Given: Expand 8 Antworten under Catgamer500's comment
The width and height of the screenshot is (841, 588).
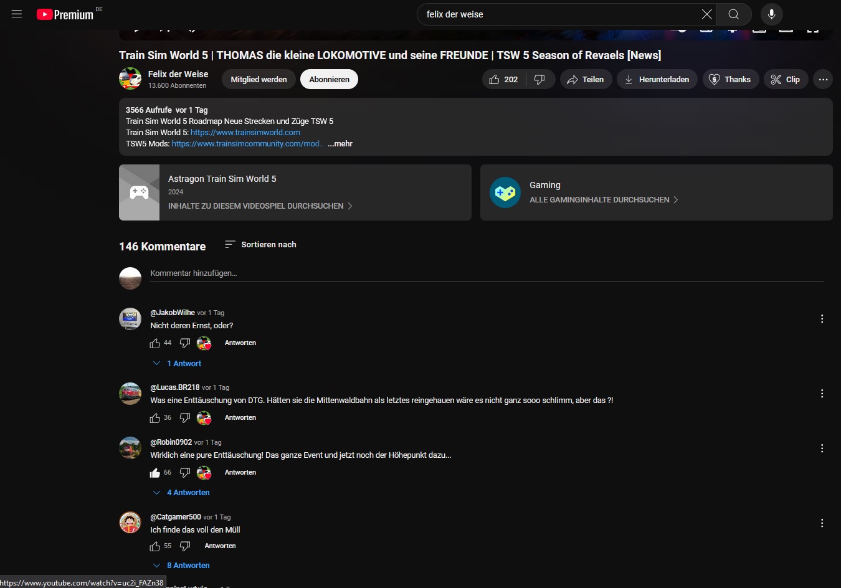Looking at the screenshot, I should (x=181, y=566).
